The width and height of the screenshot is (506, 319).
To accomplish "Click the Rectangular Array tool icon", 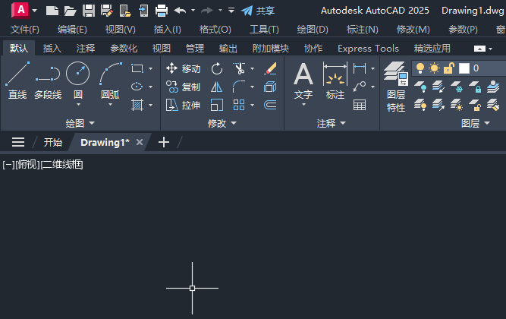I will click(239, 105).
